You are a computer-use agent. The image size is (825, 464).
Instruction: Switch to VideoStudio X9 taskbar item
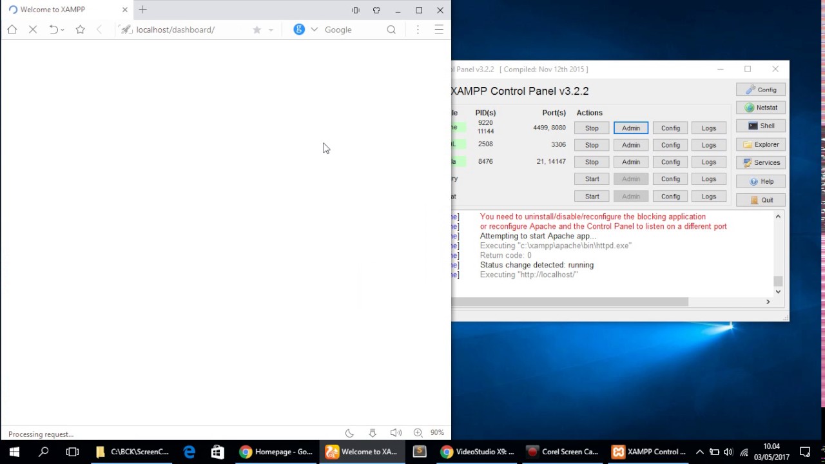477,452
